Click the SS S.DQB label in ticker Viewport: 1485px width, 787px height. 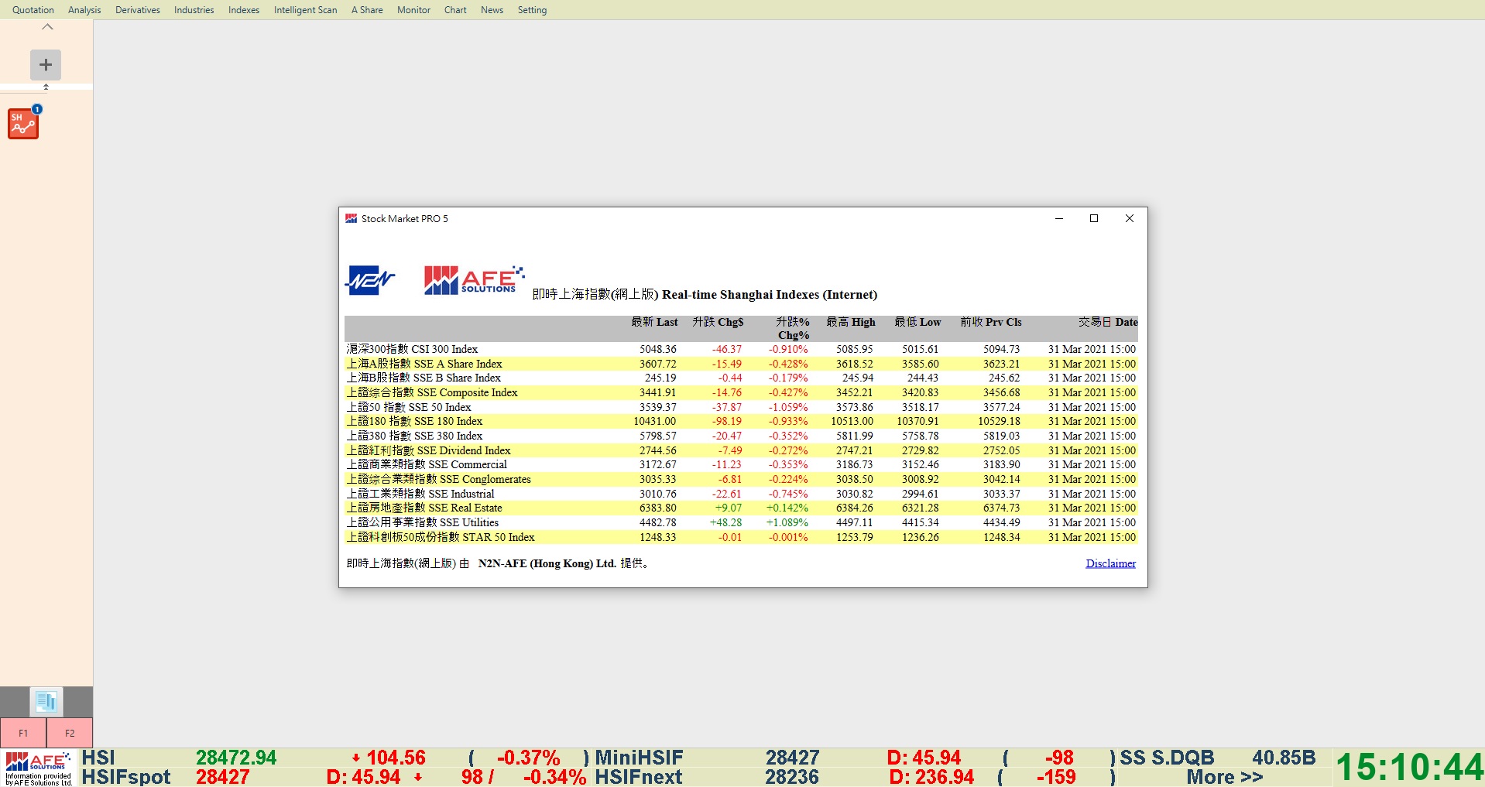click(1167, 758)
